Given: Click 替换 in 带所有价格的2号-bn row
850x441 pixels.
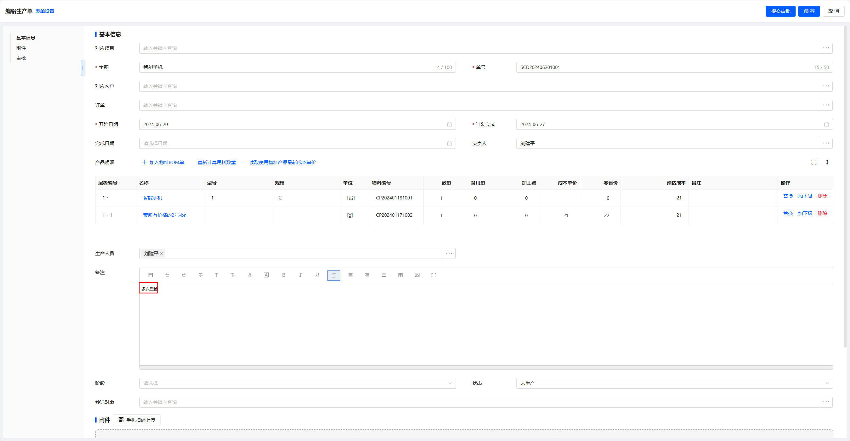Looking at the screenshot, I should [788, 213].
